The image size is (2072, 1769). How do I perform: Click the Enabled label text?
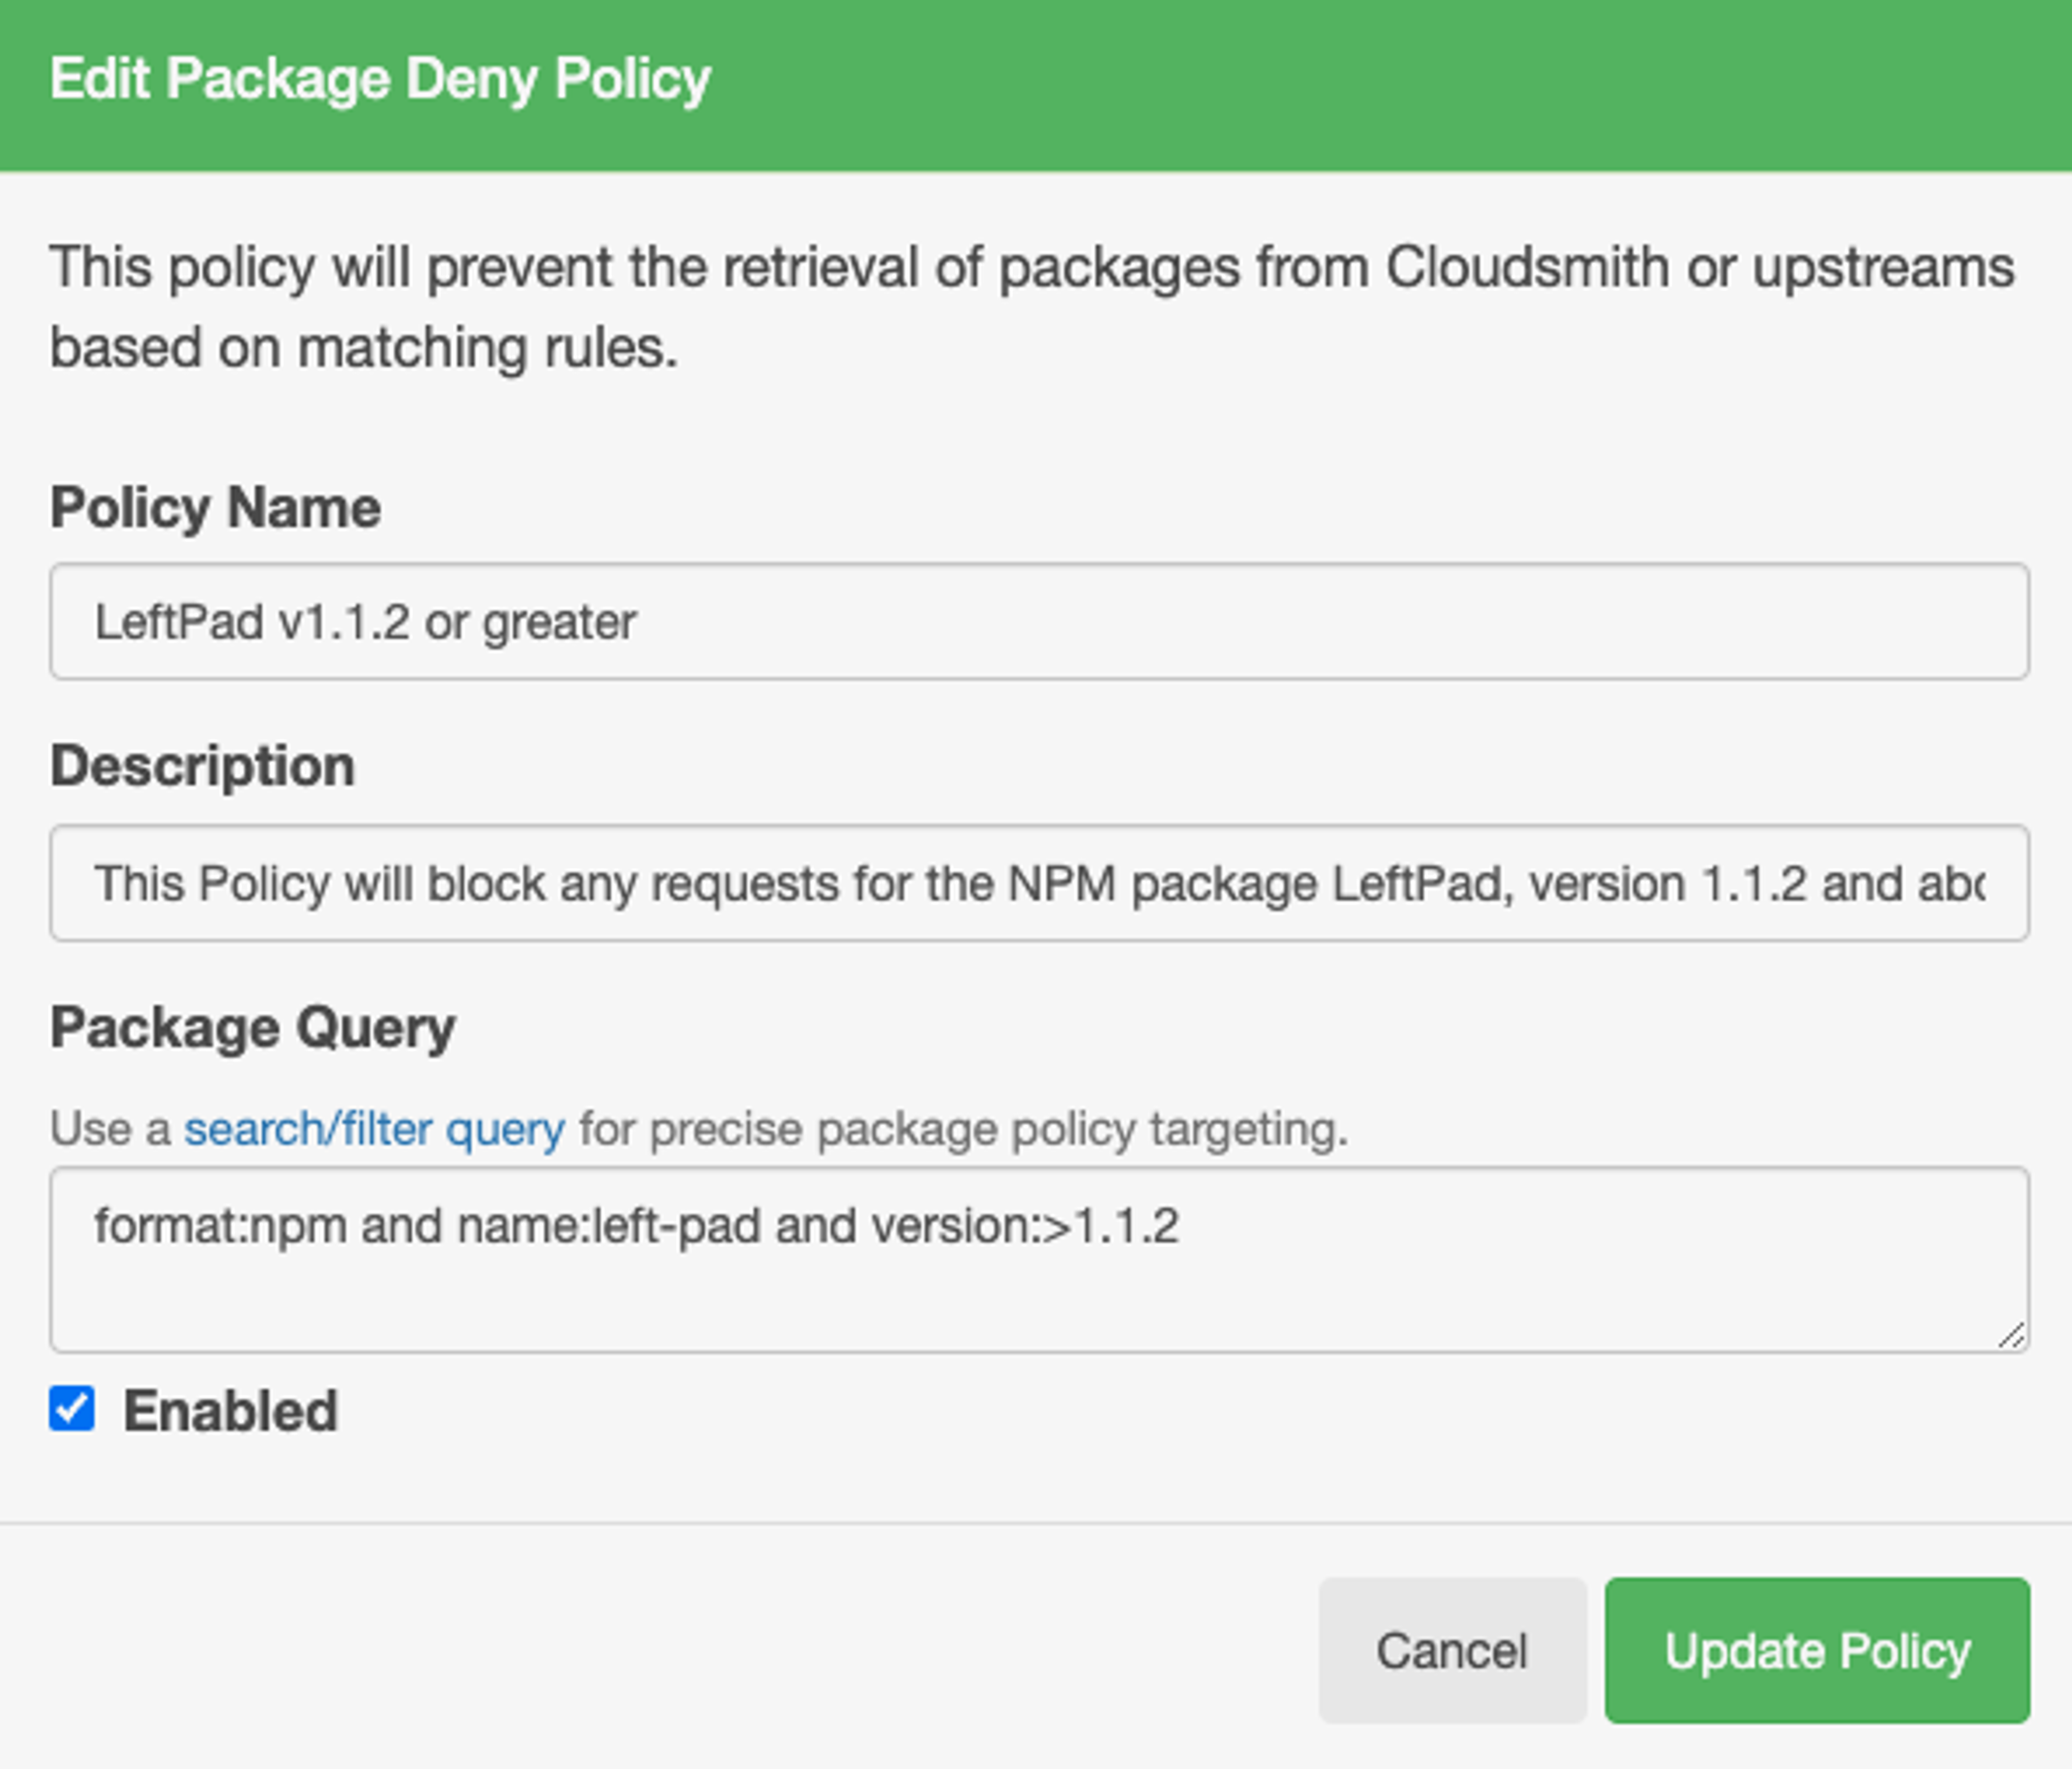click(230, 1411)
